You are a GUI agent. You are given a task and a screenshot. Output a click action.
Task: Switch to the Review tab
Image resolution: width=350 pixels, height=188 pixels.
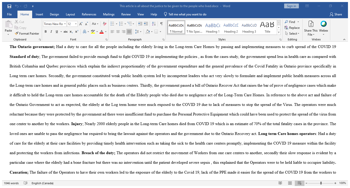tap(126, 14)
